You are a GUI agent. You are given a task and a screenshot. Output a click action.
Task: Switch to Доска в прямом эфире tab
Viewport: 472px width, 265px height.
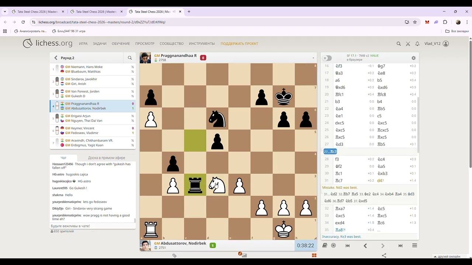(107, 158)
